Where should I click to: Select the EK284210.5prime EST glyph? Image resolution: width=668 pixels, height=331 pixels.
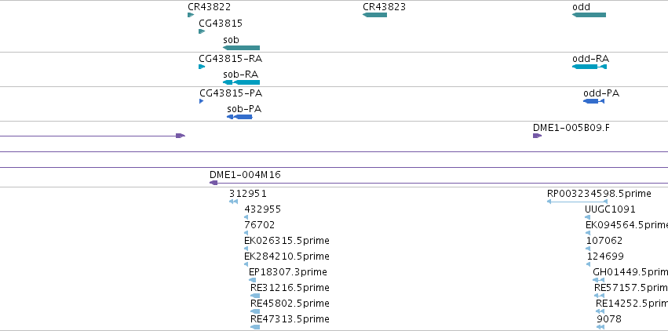(246, 264)
